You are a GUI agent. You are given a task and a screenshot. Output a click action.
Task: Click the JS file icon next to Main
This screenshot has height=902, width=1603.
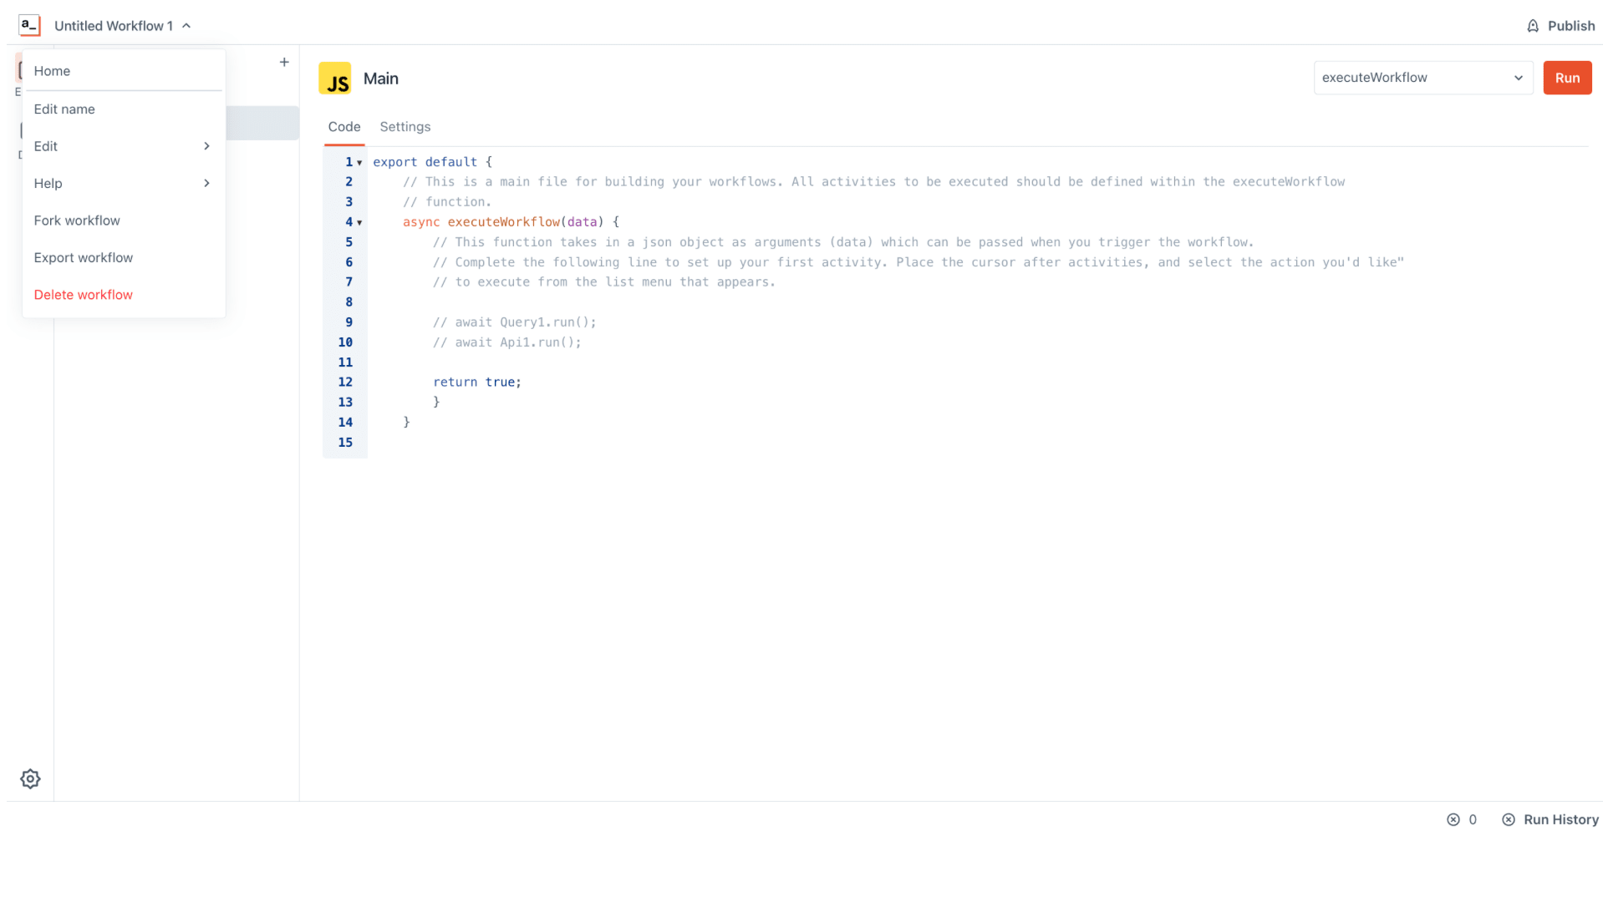[x=334, y=79]
